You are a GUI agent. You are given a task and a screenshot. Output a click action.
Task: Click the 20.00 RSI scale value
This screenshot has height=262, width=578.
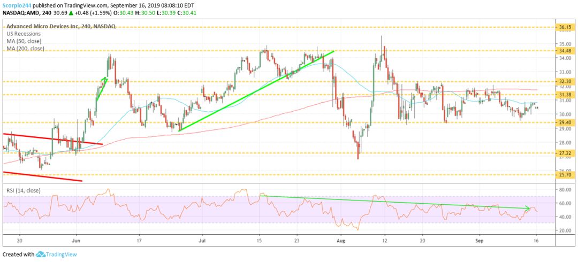pyautogui.click(x=566, y=230)
